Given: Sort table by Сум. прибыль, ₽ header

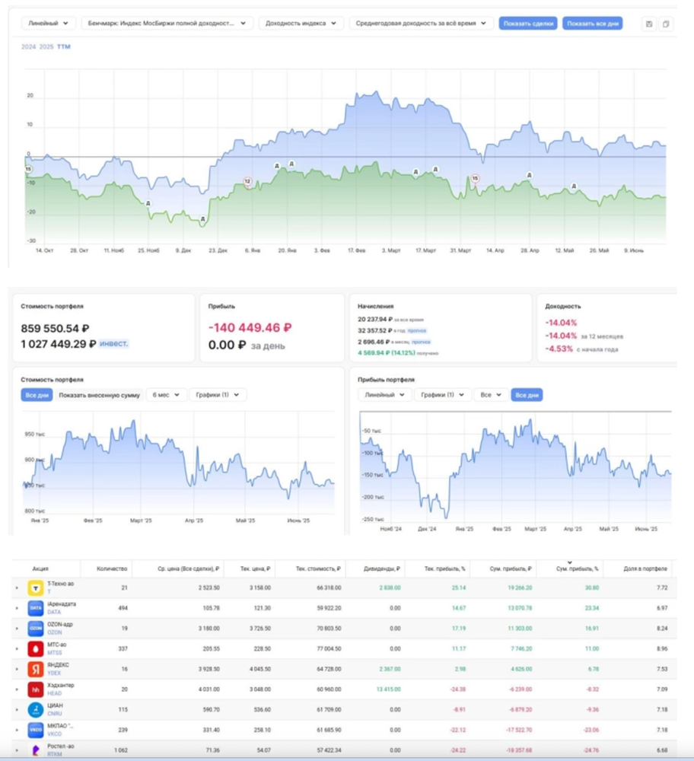Looking at the screenshot, I should pos(510,568).
